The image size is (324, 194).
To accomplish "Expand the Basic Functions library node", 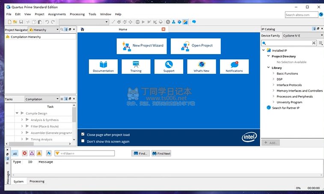I will coord(273,74).
